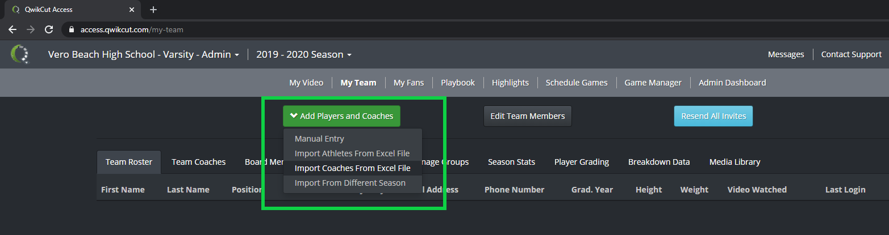This screenshot has height=235, width=889.
Task: Choose Import Coaches From Excel File
Action: 353,168
